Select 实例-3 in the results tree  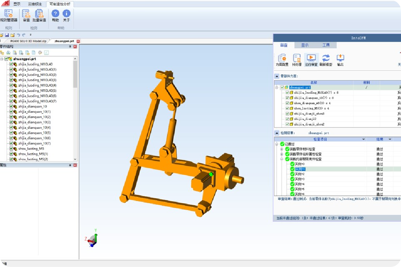(x=300, y=179)
